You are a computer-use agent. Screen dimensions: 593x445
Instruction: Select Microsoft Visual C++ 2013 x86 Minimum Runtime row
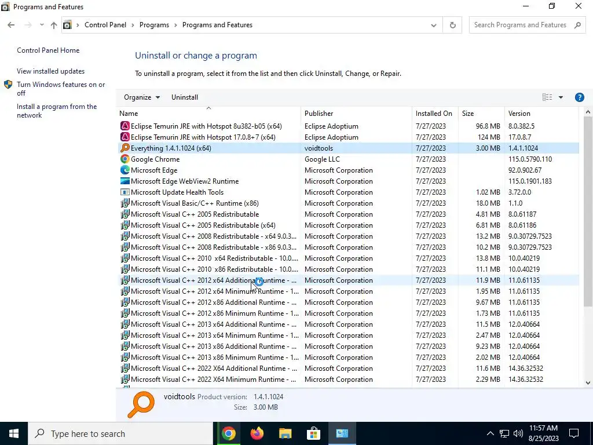click(347, 357)
